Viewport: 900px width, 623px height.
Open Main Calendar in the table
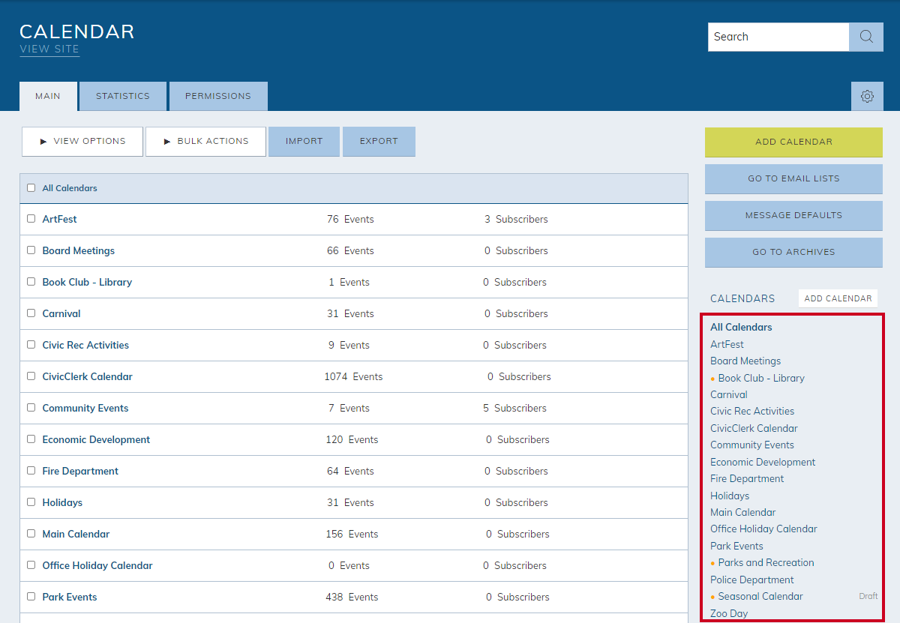point(76,534)
